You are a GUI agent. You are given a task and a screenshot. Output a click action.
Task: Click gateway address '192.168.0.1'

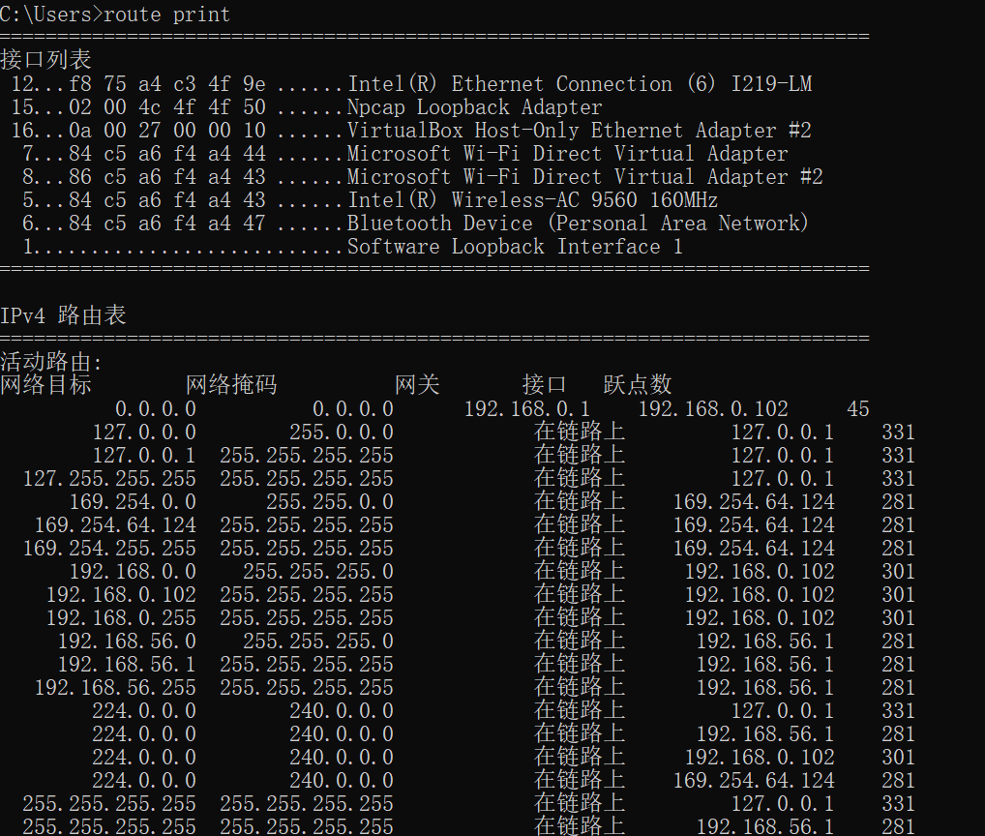527,409
